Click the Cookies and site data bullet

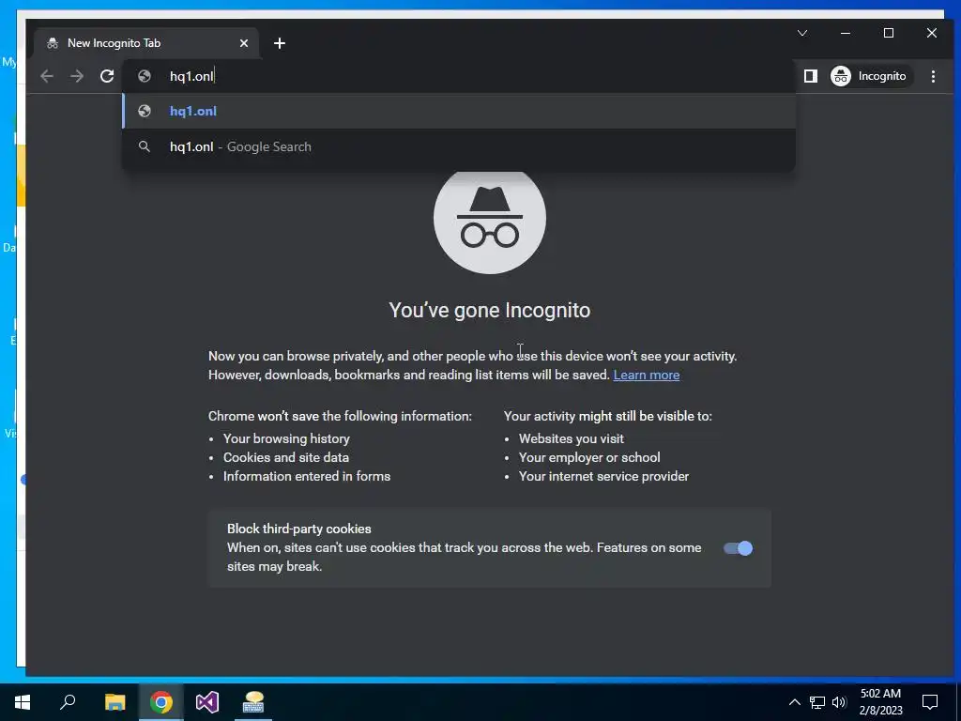click(x=286, y=458)
